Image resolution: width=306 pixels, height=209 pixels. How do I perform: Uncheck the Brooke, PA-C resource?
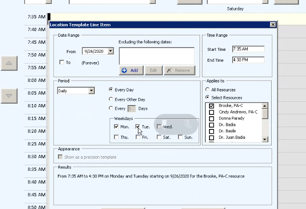point(211,105)
